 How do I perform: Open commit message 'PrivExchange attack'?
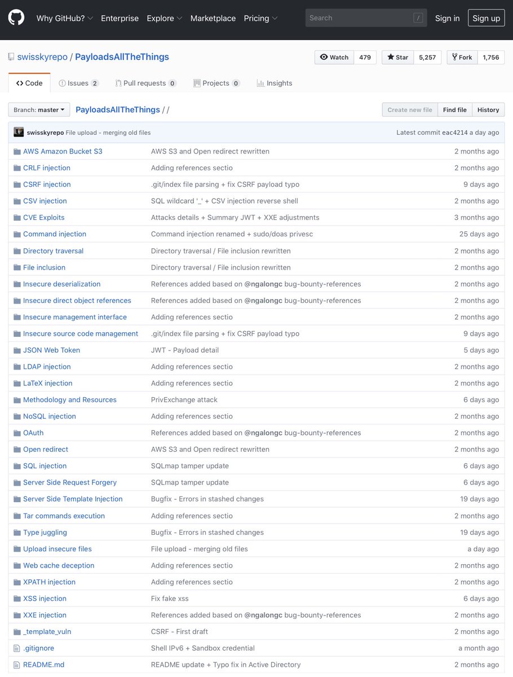pyautogui.click(x=184, y=399)
